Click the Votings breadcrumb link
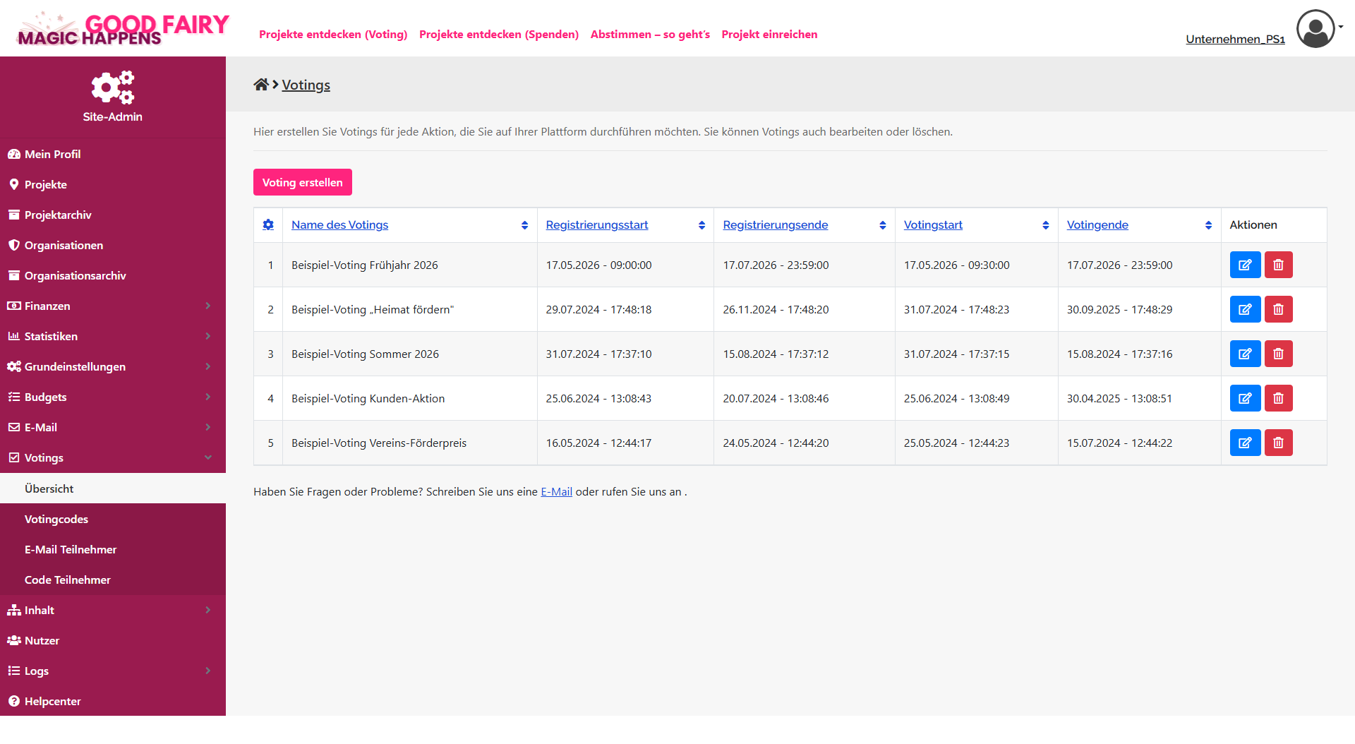This screenshot has width=1355, height=744. (306, 85)
